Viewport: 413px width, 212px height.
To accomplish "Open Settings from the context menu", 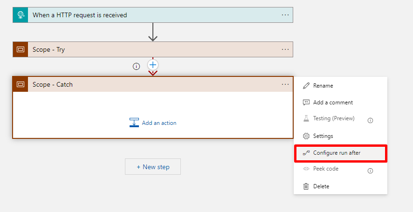I will pyautogui.click(x=323, y=136).
